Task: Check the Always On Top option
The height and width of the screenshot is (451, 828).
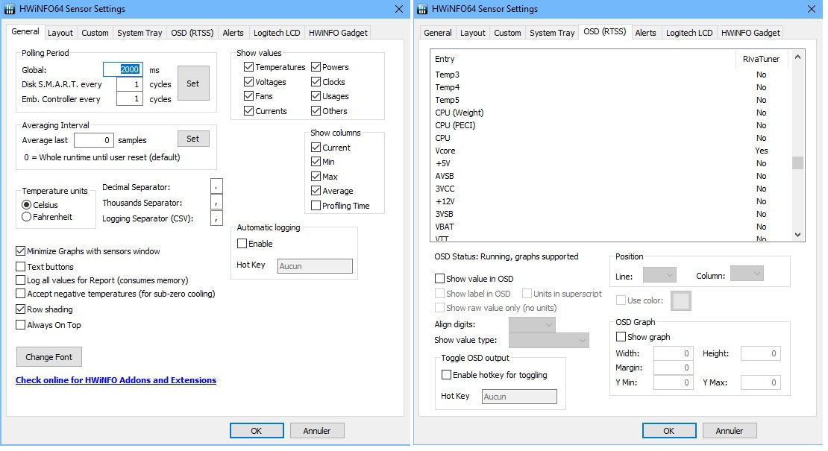Action: click(21, 325)
